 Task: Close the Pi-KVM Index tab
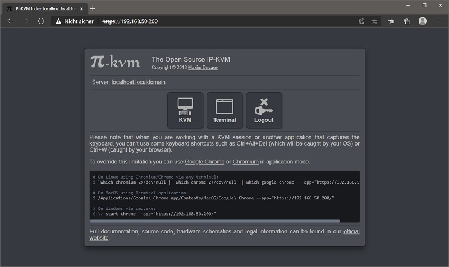pos(81,9)
